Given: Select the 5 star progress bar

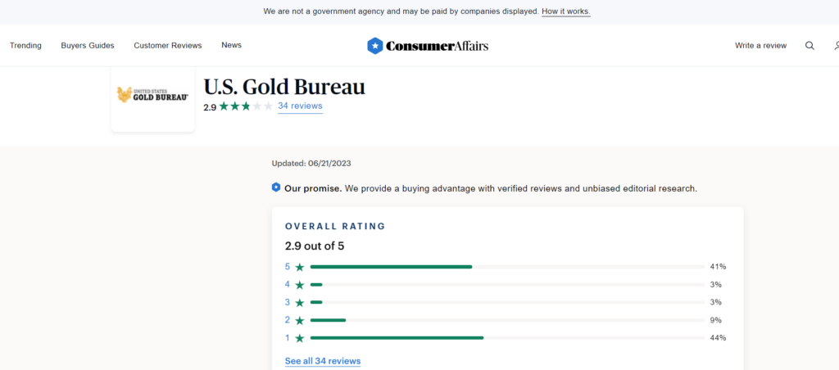Looking at the screenshot, I should (506, 267).
